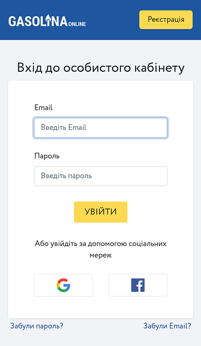Open the Забули пароль? link
Viewport: 201px width, 346px height.
pos(37,326)
